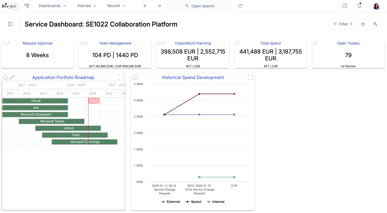Open dashboard settings with the wrench icon
387x213 pixels.
375,24
